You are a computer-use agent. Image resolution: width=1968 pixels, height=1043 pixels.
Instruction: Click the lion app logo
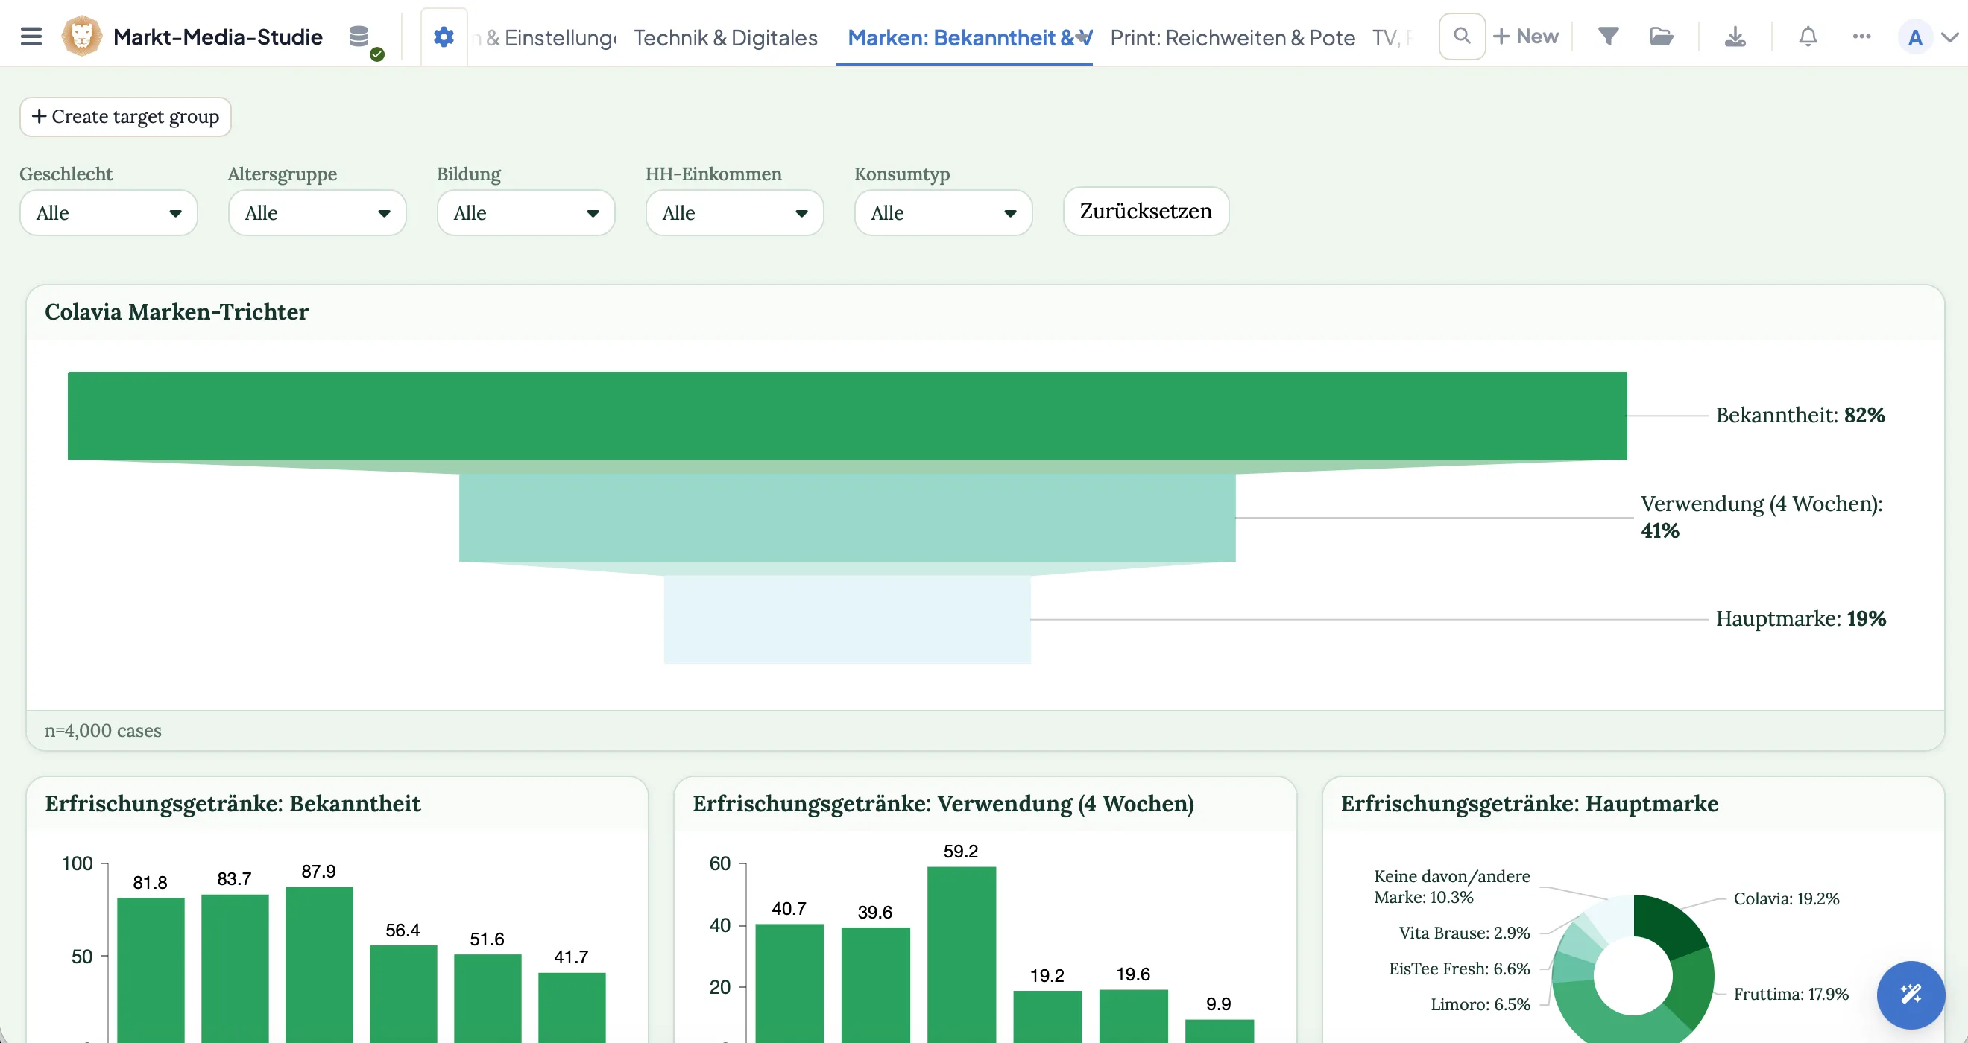(x=81, y=36)
